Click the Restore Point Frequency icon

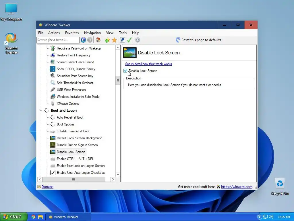(53, 55)
